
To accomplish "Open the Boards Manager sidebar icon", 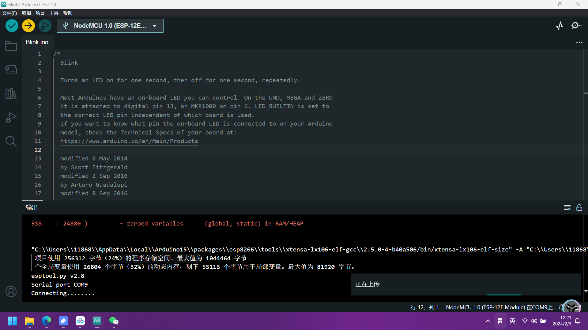I will (x=11, y=70).
